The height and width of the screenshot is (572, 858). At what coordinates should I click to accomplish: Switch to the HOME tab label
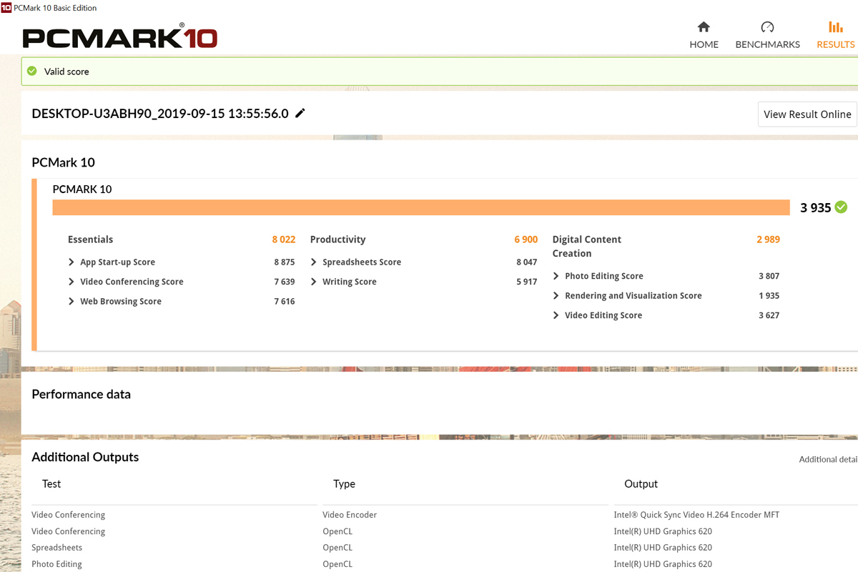[x=704, y=44]
